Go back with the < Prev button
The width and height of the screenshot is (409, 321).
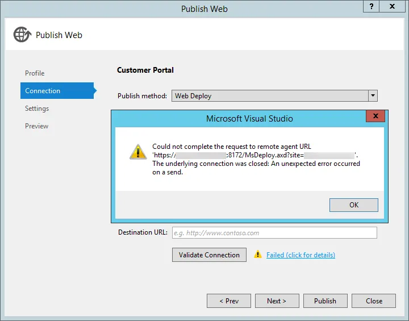coord(228,301)
